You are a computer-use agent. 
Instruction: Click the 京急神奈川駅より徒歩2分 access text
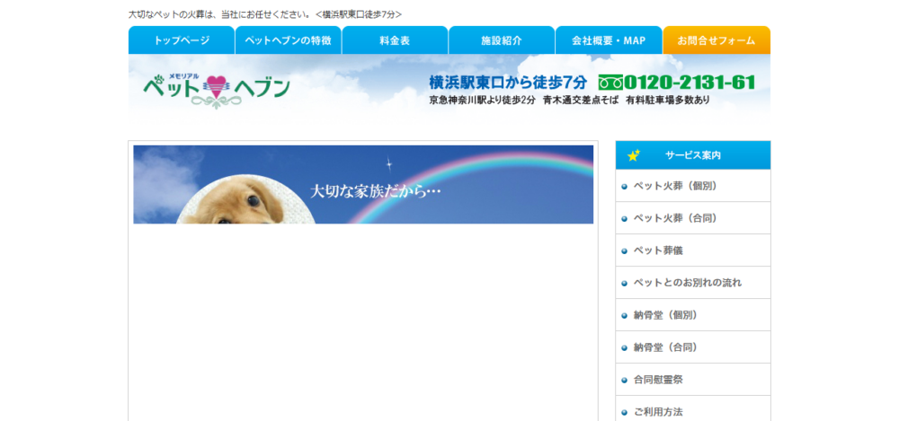pos(482,101)
